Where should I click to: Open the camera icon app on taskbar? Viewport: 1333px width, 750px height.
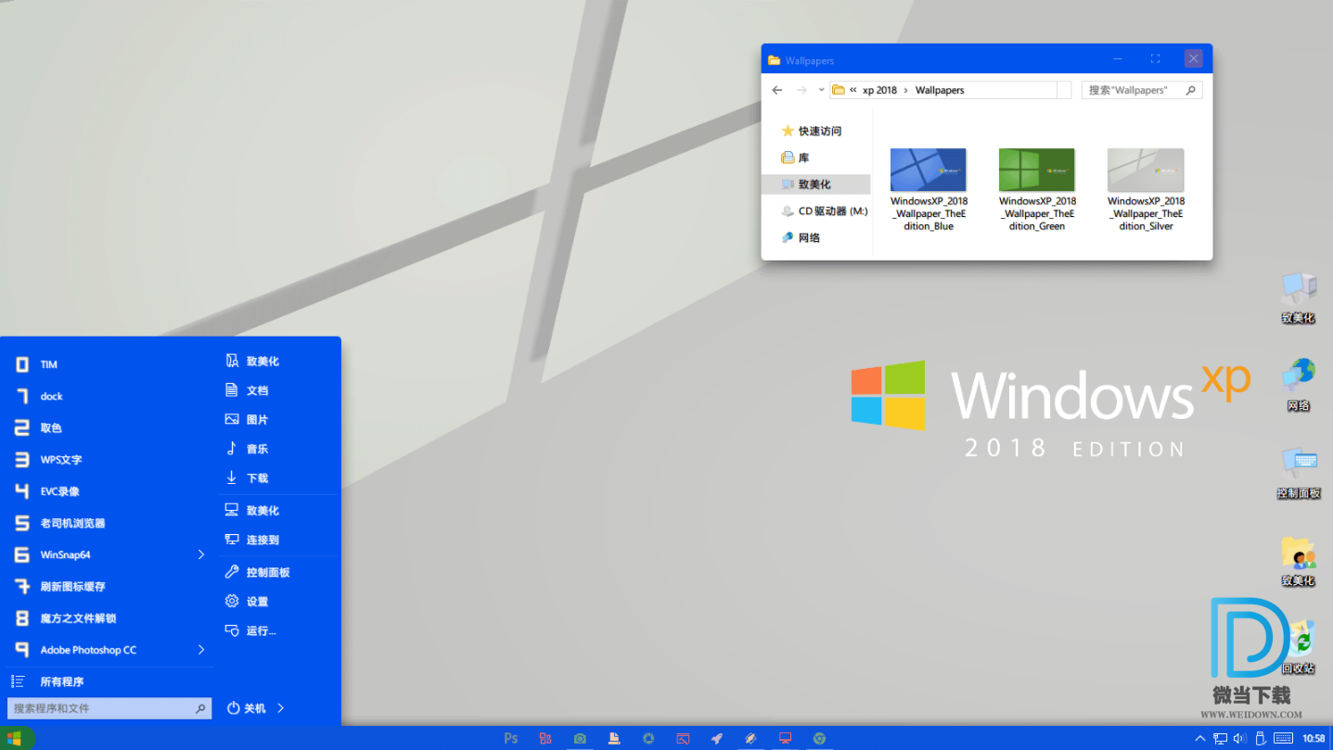(580, 739)
